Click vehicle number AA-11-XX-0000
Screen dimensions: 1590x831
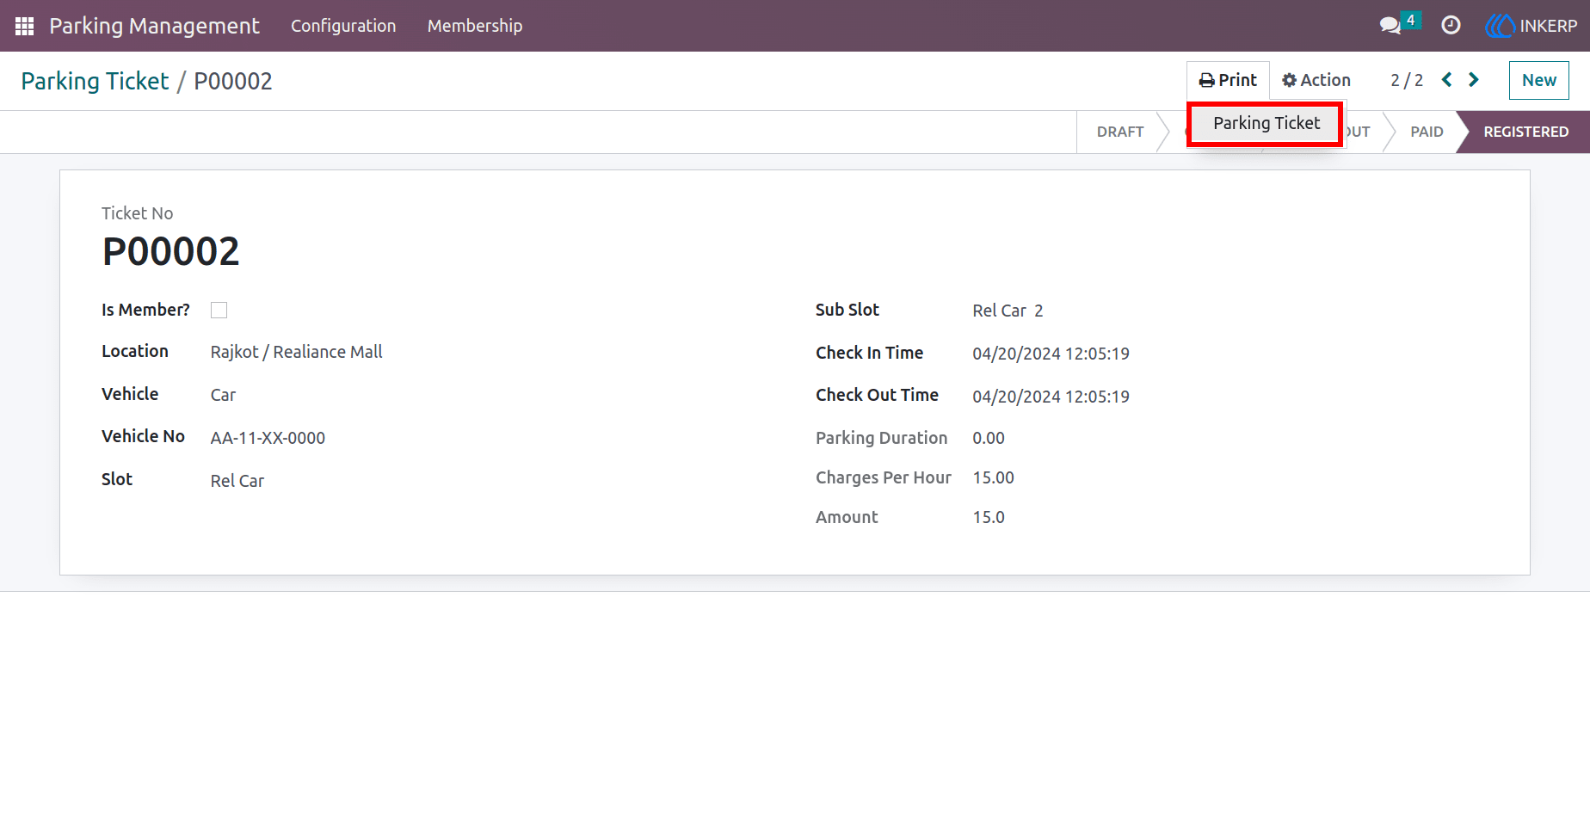click(x=268, y=438)
